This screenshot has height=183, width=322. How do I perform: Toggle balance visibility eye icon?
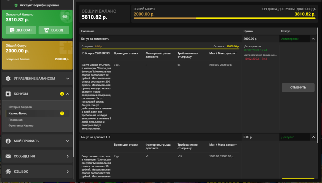coord(65,16)
